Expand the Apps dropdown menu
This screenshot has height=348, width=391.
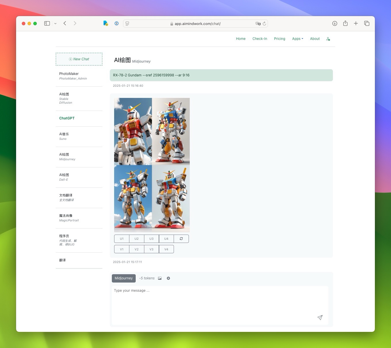(298, 39)
